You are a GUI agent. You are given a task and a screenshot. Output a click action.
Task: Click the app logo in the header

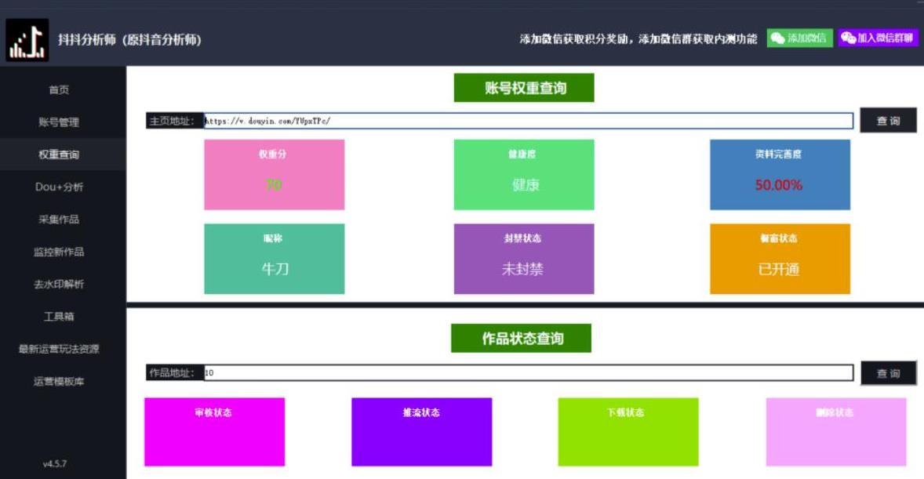point(27,40)
